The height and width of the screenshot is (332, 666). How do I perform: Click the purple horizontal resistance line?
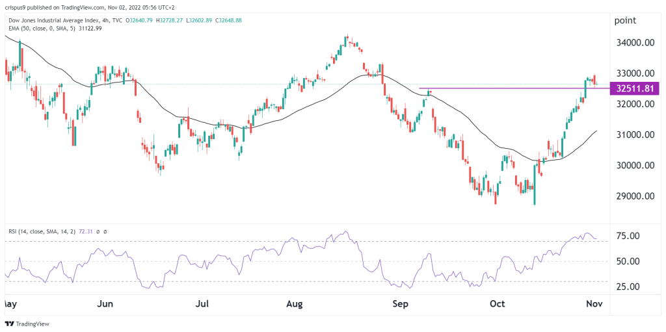[x=514, y=88]
